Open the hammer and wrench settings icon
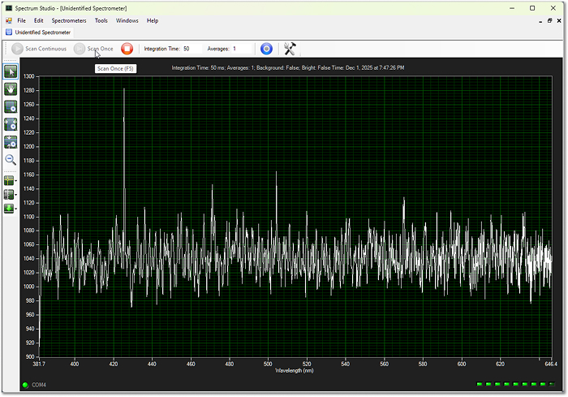This screenshot has width=568, height=397. (x=290, y=49)
